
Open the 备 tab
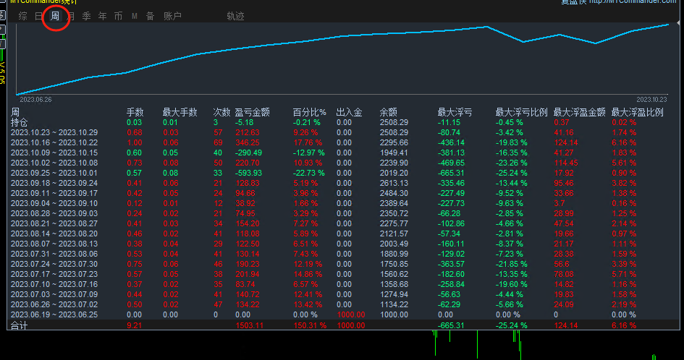point(150,16)
